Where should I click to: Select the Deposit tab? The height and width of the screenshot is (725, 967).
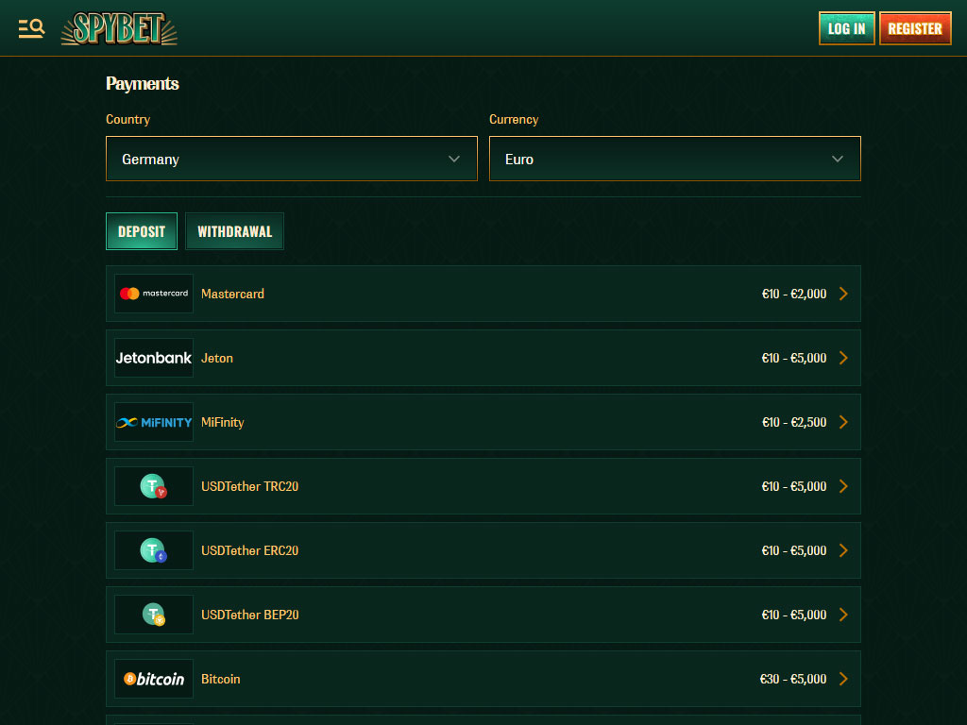tap(142, 231)
